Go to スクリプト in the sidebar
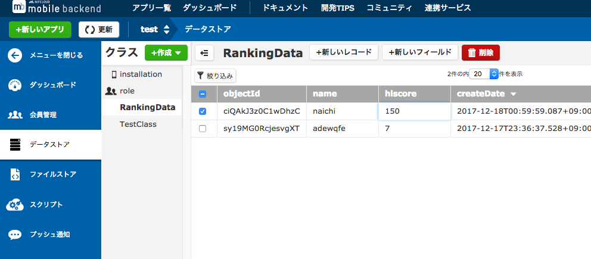 pos(51,205)
